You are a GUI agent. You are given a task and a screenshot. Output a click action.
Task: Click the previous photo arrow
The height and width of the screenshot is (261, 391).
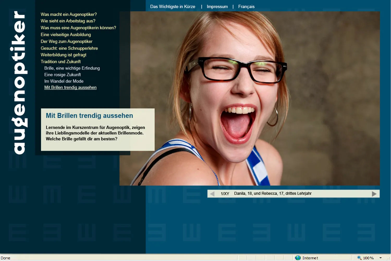pyautogui.click(x=212, y=194)
